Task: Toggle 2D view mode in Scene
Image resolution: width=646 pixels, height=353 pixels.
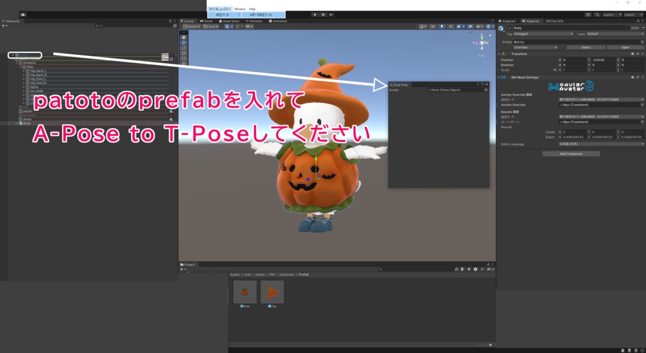Action: 433,26
